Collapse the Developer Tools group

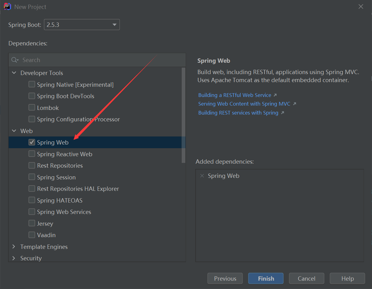14,73
